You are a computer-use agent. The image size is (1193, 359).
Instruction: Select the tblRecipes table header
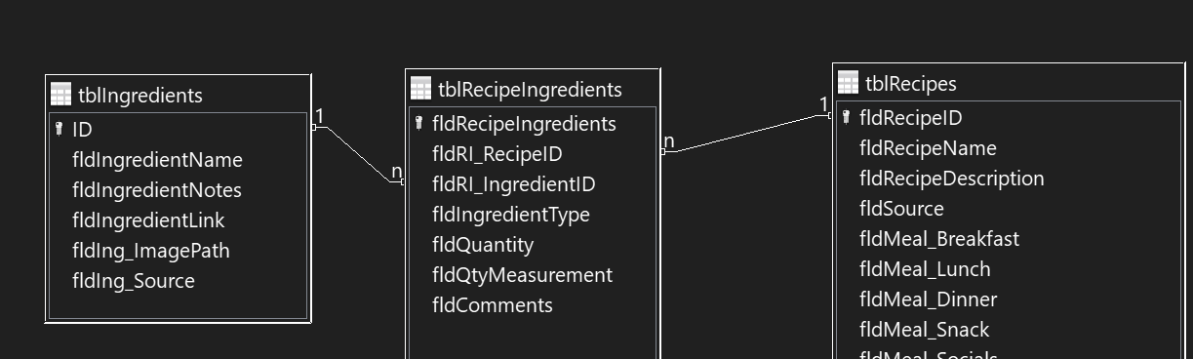pos(1009,83)
